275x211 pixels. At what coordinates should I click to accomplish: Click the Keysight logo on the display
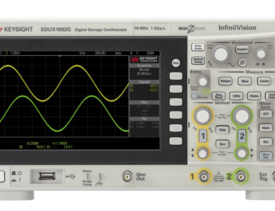pyautogui.click(x=145, y=59)
